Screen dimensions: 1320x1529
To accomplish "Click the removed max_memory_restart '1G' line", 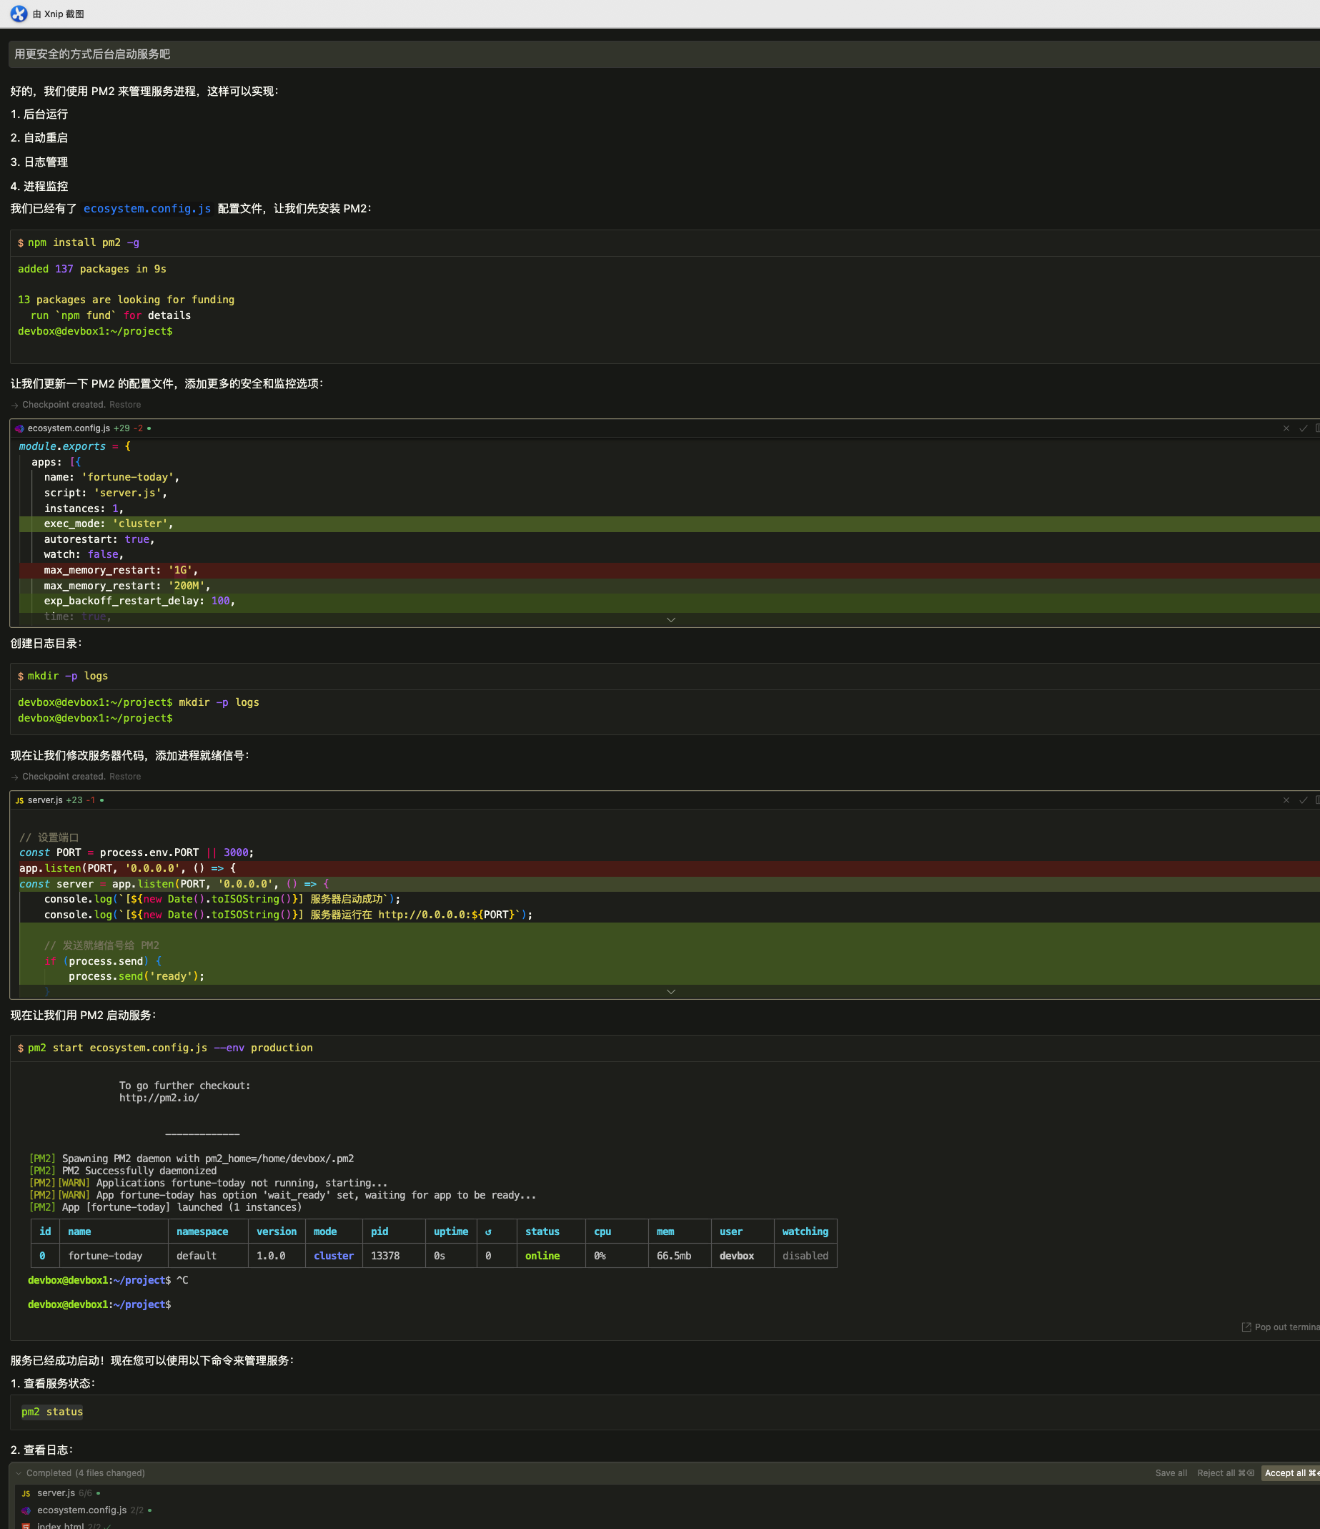I will click(669, 571).
